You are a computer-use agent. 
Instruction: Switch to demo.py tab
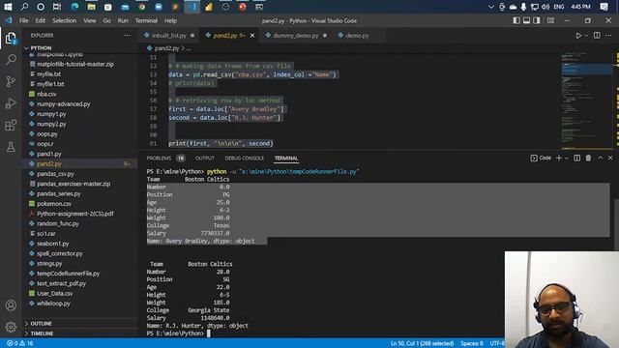coord(357,36)
